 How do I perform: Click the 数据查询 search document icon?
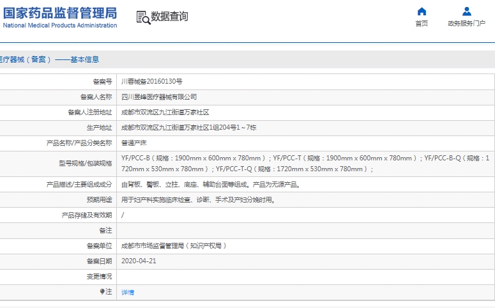tap(143, 17)
